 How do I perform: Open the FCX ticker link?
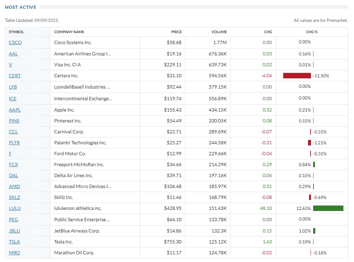coord(13,164)
